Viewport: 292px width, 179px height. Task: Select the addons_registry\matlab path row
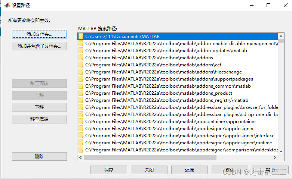[x=178, y=100]
